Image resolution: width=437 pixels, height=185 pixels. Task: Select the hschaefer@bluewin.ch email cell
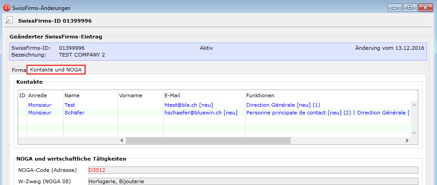[x=201, y=113]
